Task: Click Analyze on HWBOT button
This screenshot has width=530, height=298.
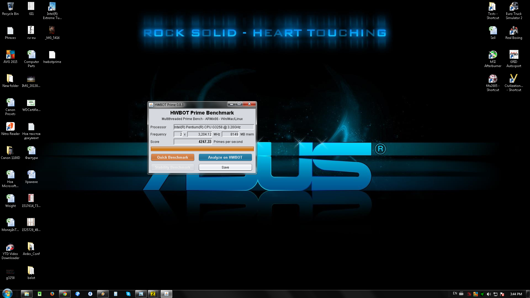Action: (x=225, y=157)
